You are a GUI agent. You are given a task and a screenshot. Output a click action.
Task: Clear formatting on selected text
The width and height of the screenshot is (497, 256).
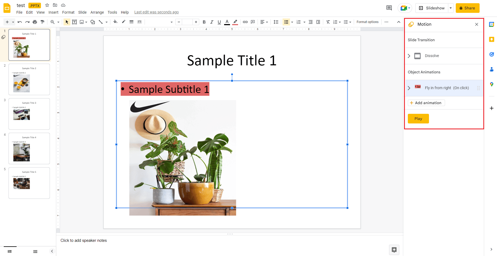pyautogui.click(x=328, y=22)
